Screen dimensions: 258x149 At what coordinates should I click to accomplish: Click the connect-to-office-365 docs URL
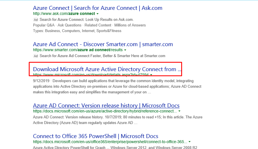(x=110, y=142)
